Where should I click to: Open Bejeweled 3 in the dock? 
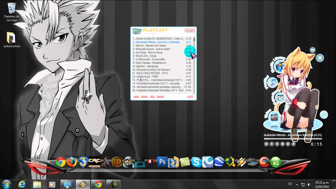pos(83,162)
